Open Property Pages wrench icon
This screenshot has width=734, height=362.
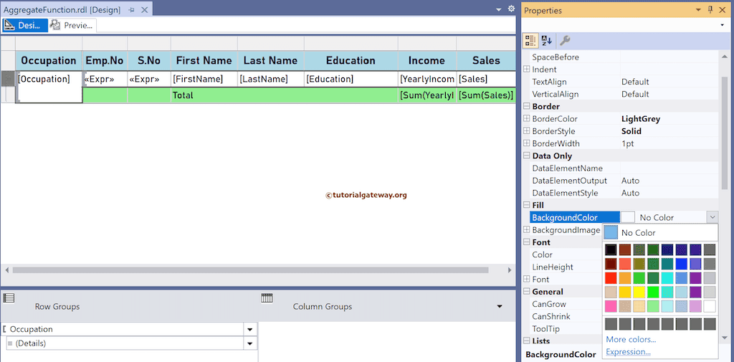565,41
